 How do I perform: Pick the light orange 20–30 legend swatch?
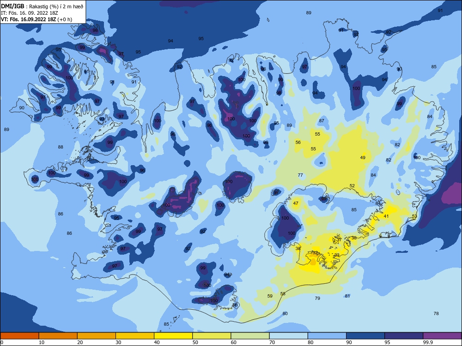coord(97,336)
